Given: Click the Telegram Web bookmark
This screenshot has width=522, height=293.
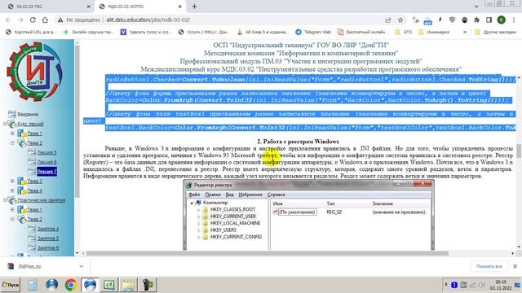Looking at the screenshot, I should (313, 32).
